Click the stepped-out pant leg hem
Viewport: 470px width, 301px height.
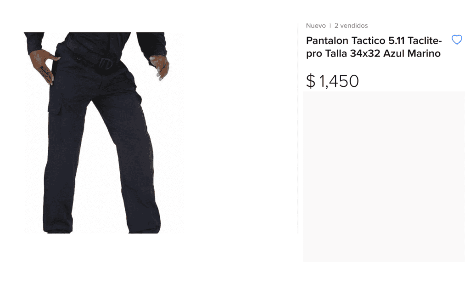coord(145,230)
